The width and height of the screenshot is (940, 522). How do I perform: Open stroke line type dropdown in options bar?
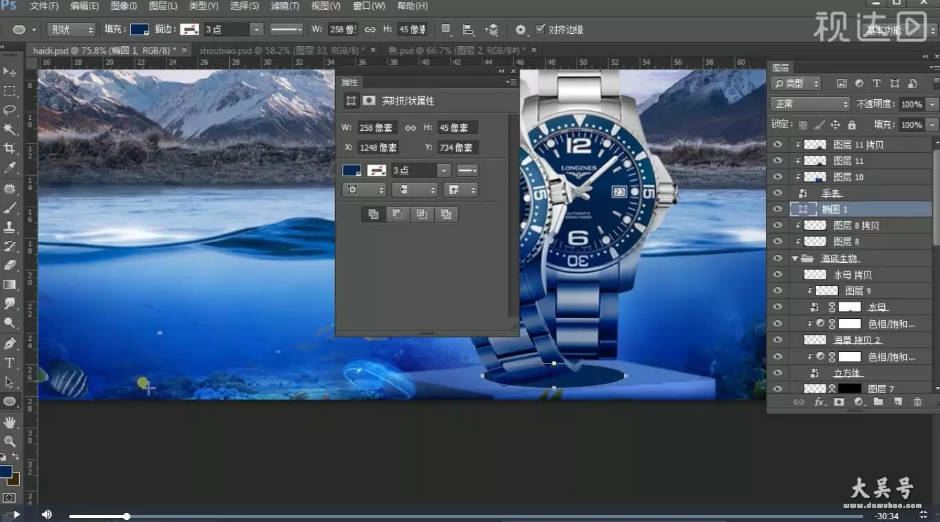coord(286,30)
